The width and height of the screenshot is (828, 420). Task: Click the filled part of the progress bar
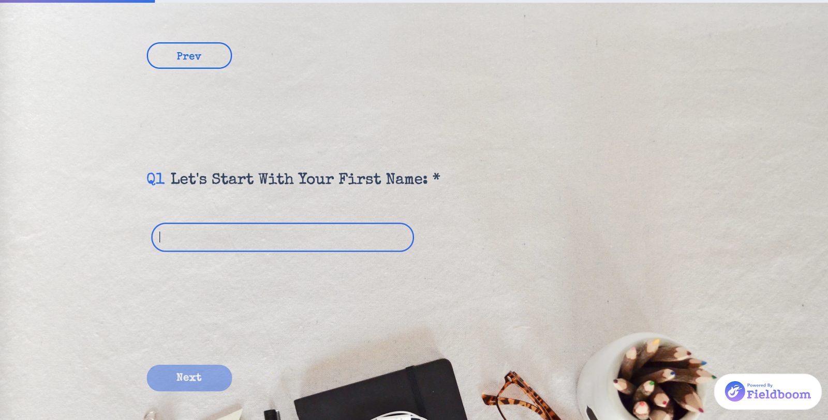(77, 1)
